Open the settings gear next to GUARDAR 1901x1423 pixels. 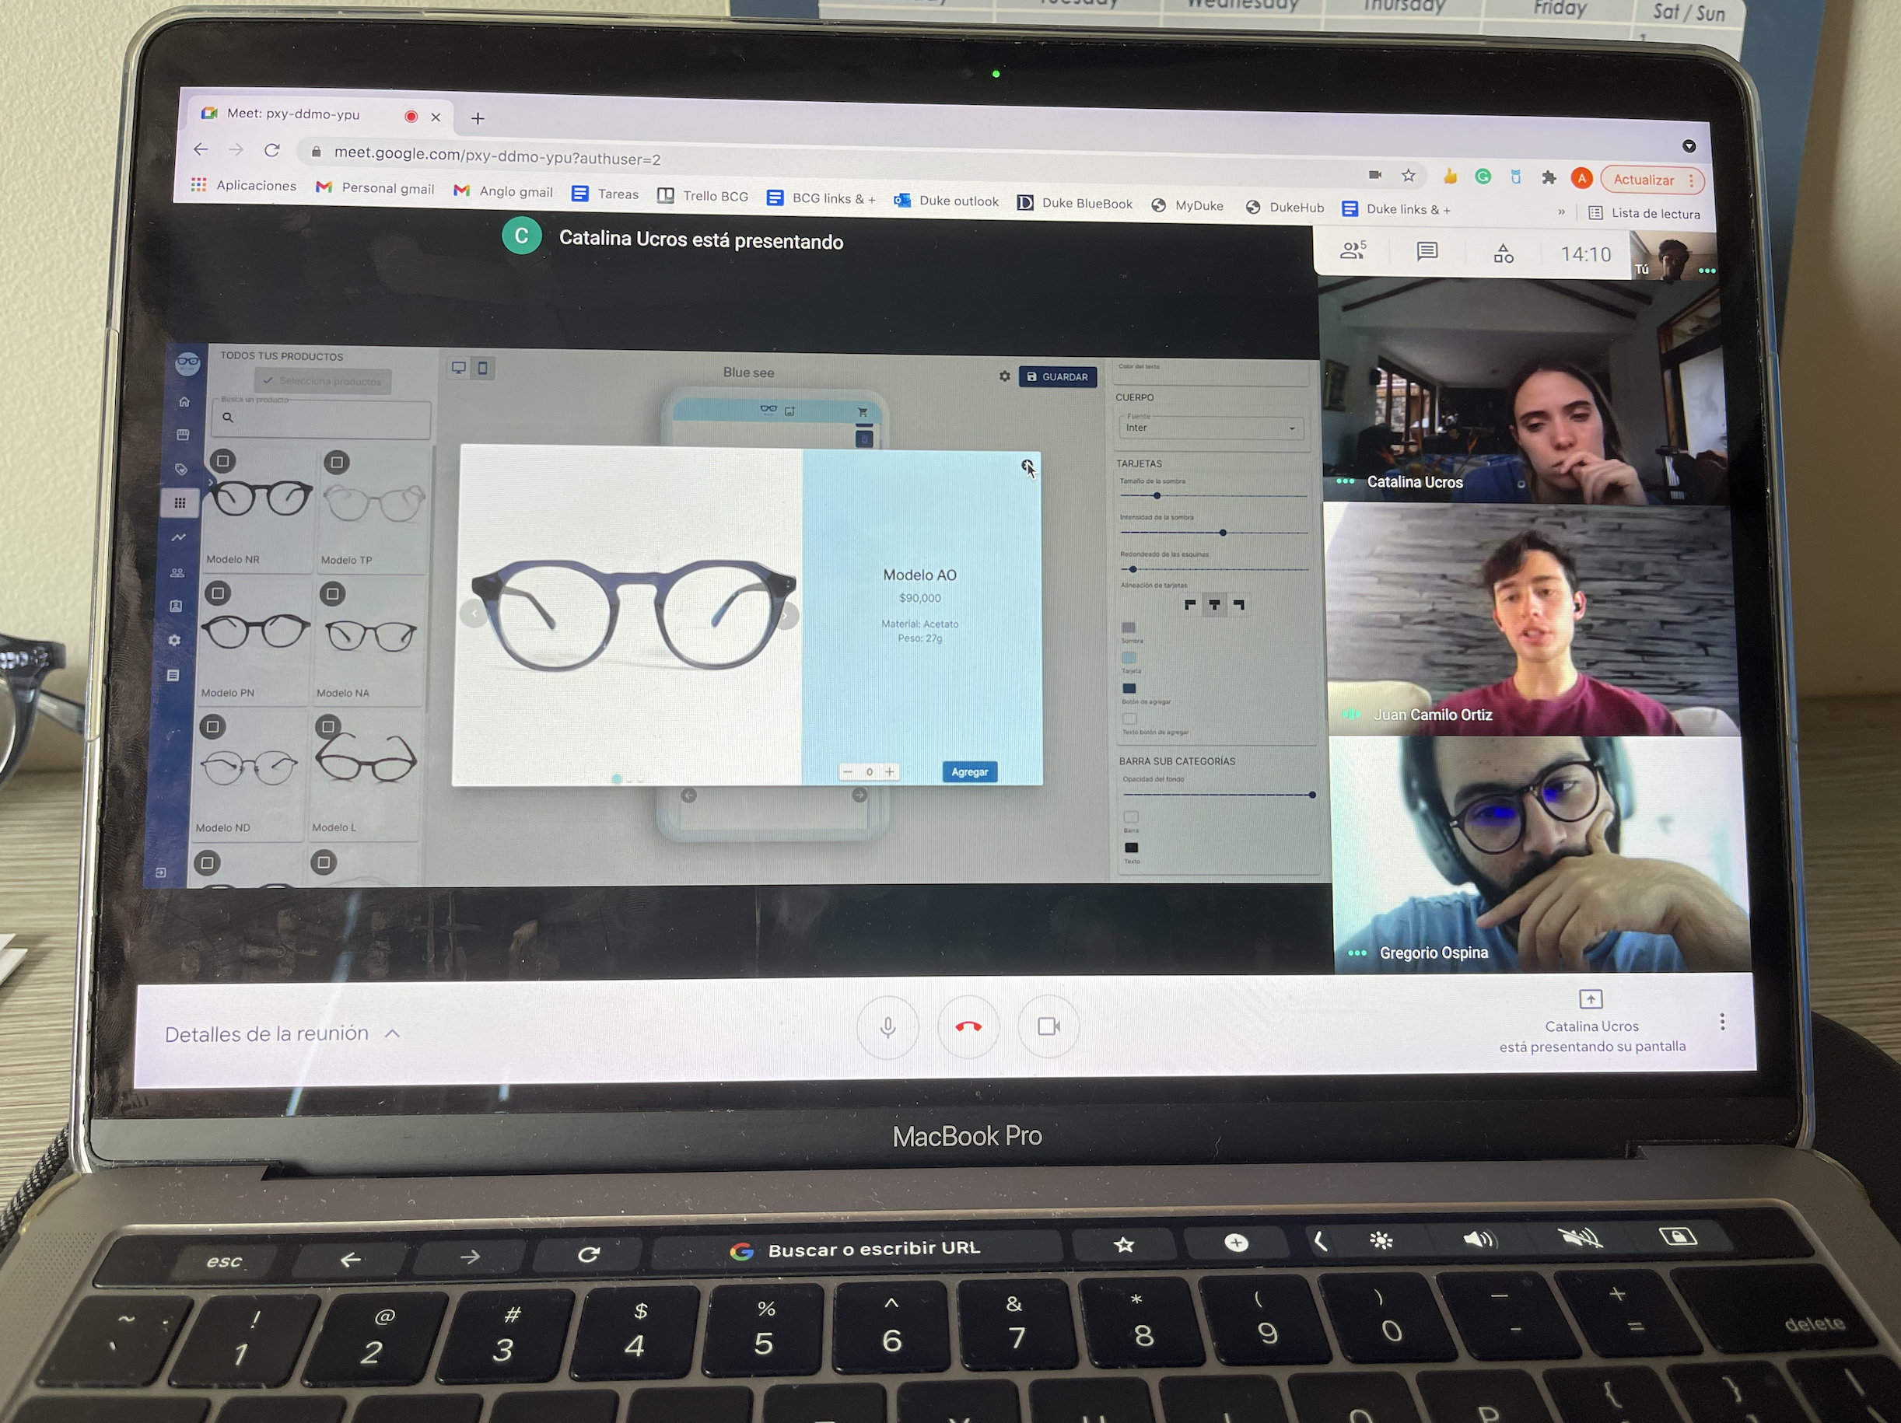[x=1004, y=376]
